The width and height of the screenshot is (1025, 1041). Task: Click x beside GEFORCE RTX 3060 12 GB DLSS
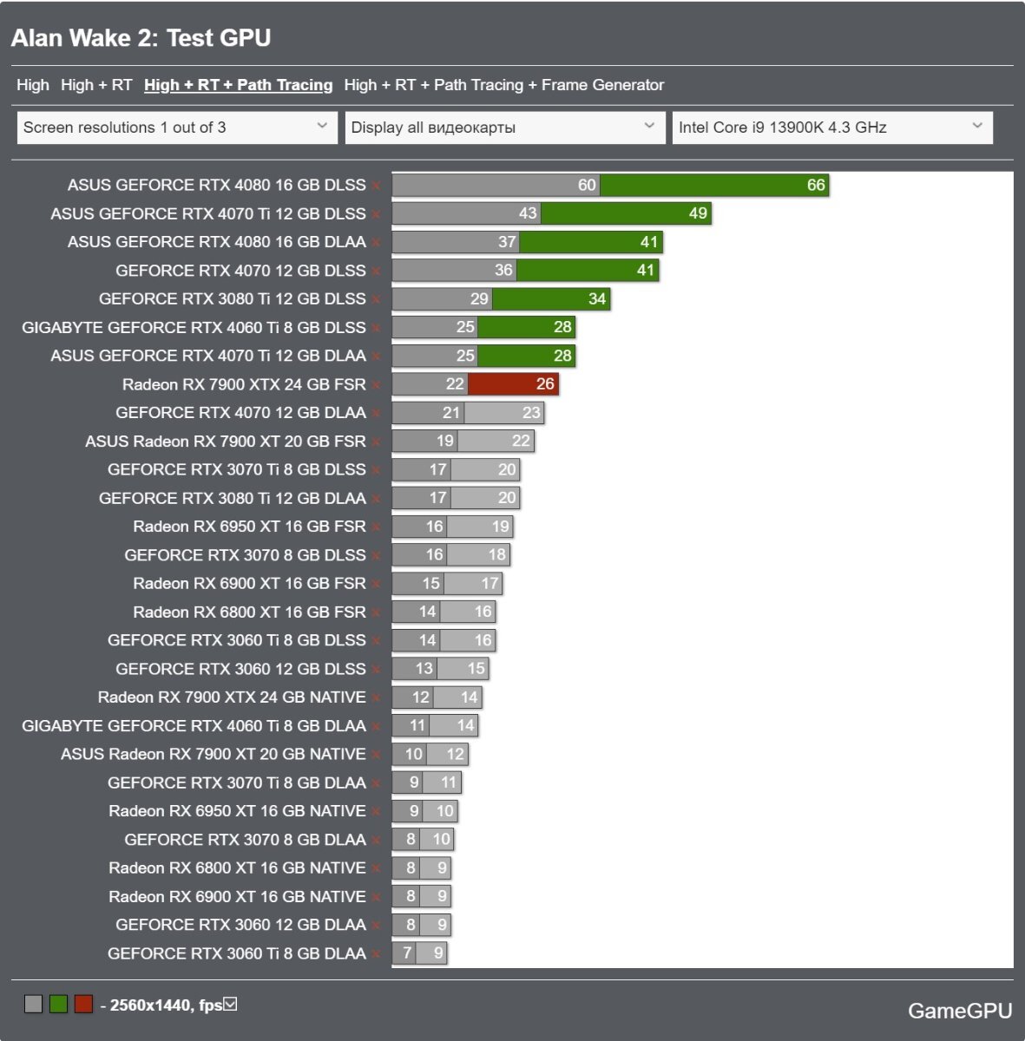click(x=376, y=670)
